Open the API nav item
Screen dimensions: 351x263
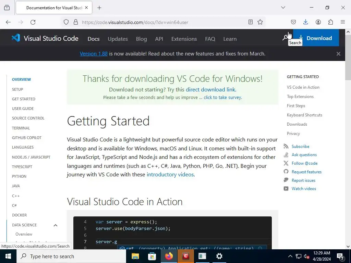click(x=159, y=39)
